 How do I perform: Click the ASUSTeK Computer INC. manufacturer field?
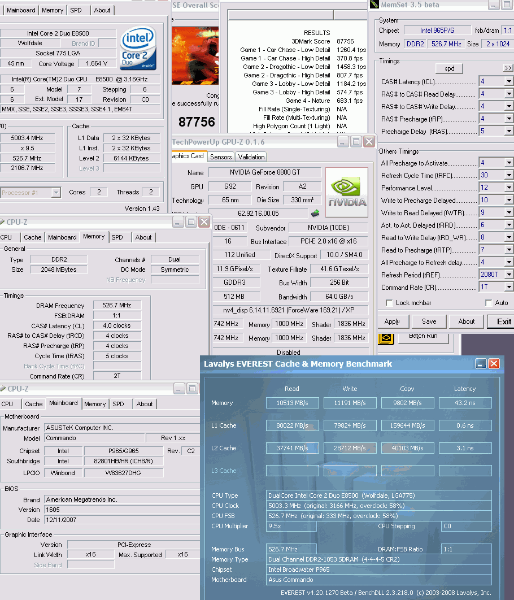[x=123, y=428]
